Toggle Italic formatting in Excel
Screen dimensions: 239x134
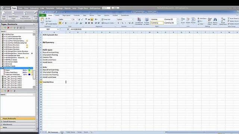tap(63, 23)
